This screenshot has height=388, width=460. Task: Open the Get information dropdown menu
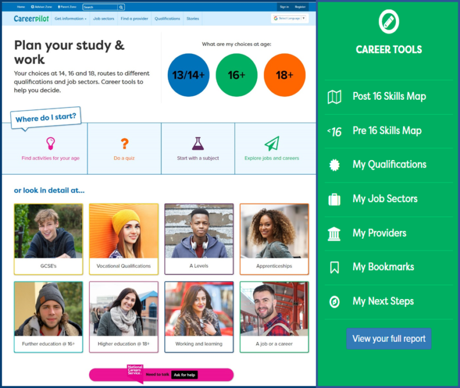70,18
